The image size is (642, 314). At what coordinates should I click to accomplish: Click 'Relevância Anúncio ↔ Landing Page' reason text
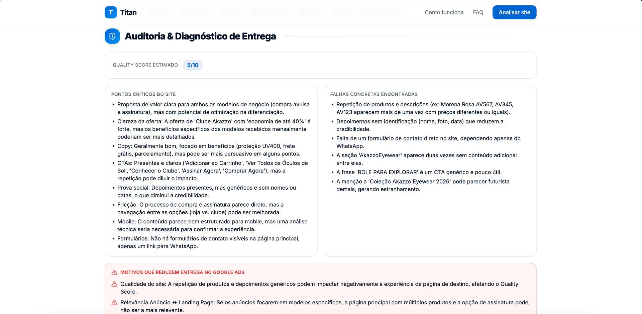pos(324,306)
